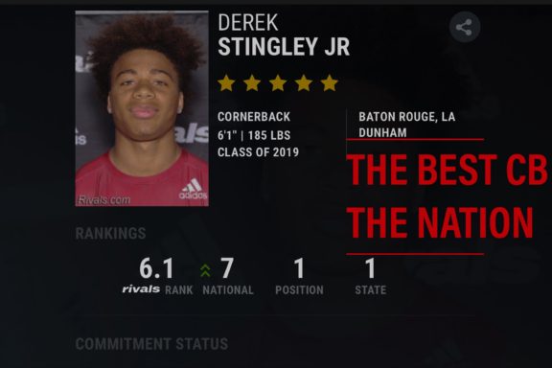Screen dimensions: 552x368
Task: Click the CORNERBACK position label
Action: tap(254, 117)
